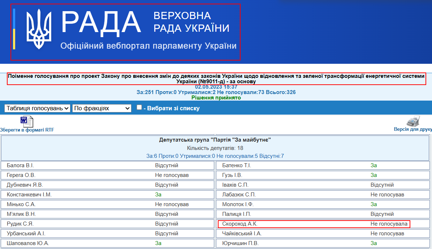432x249 pixels.
Task: Select deputy 'Лабазюк С.П.' name
Action: point(239,195)
